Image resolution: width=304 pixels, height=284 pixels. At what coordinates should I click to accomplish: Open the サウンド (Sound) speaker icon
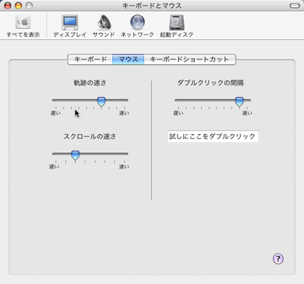click(104, 22)
